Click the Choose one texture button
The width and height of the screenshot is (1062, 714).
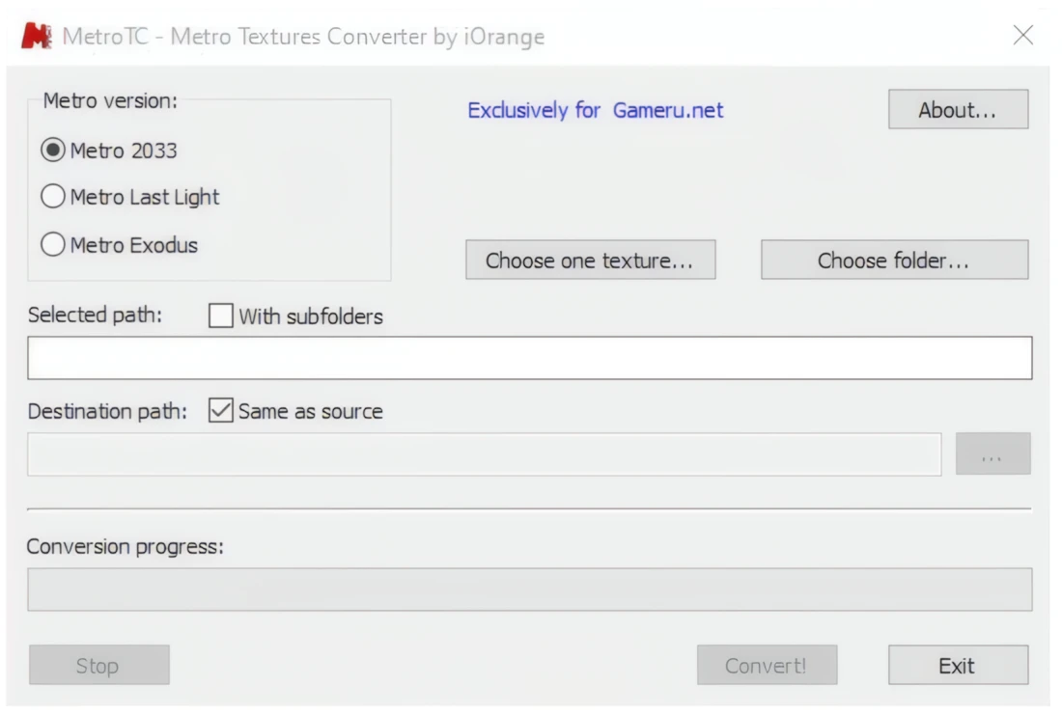point(590,260)
